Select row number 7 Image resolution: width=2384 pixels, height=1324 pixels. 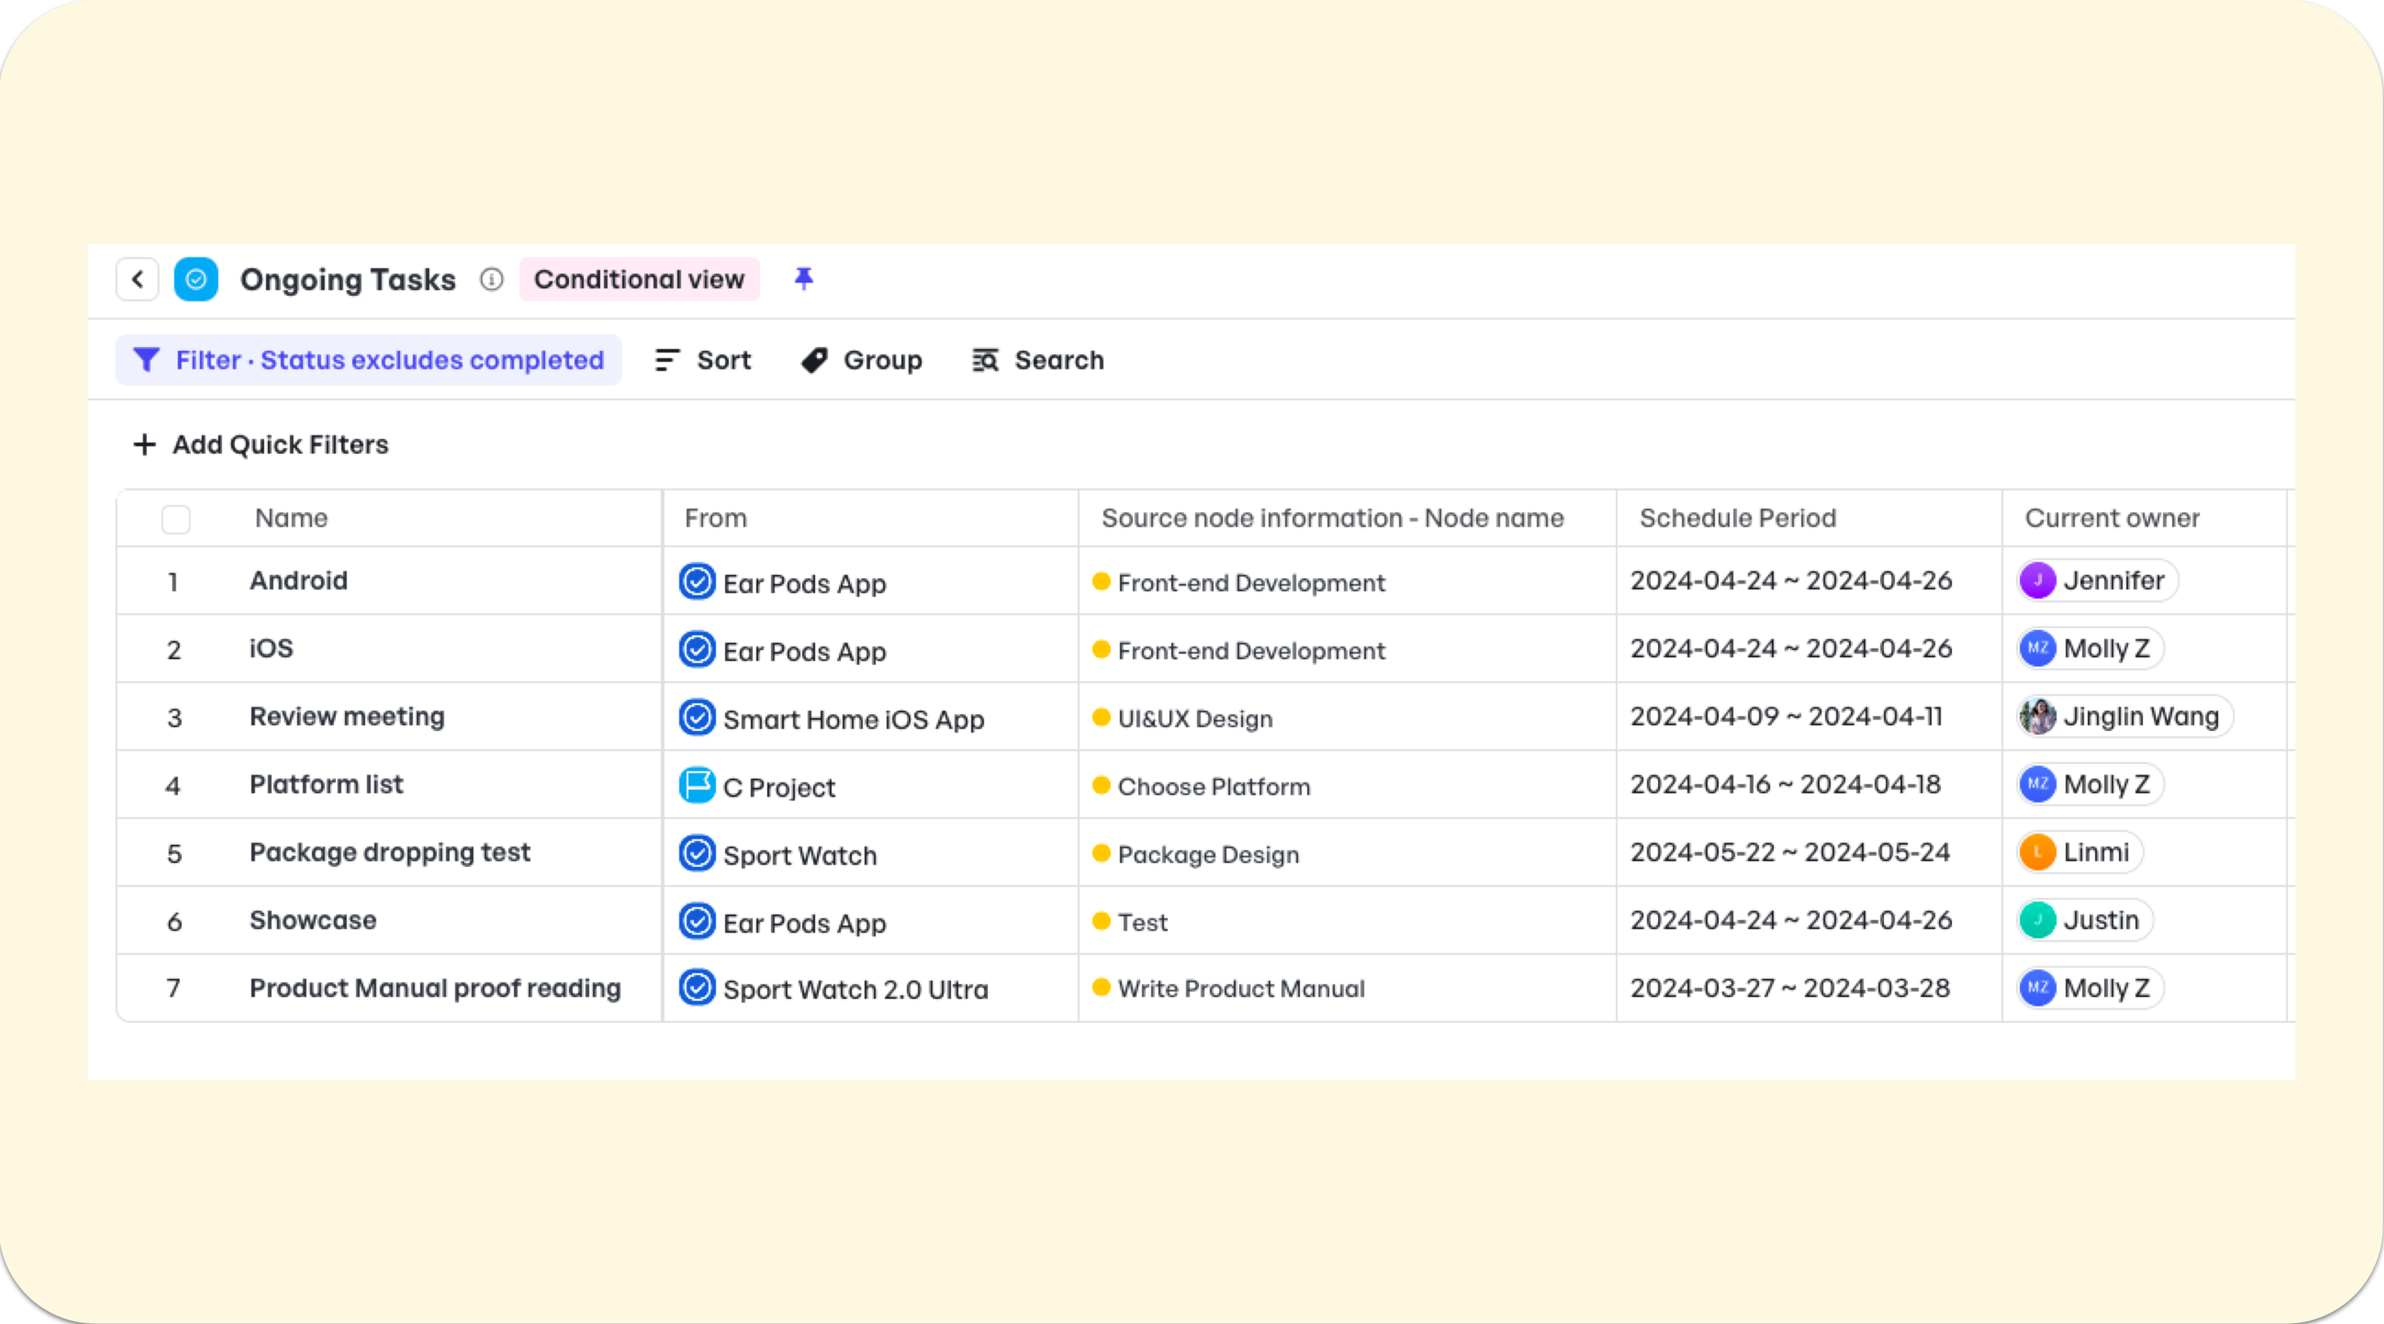(x=173, y=989)
